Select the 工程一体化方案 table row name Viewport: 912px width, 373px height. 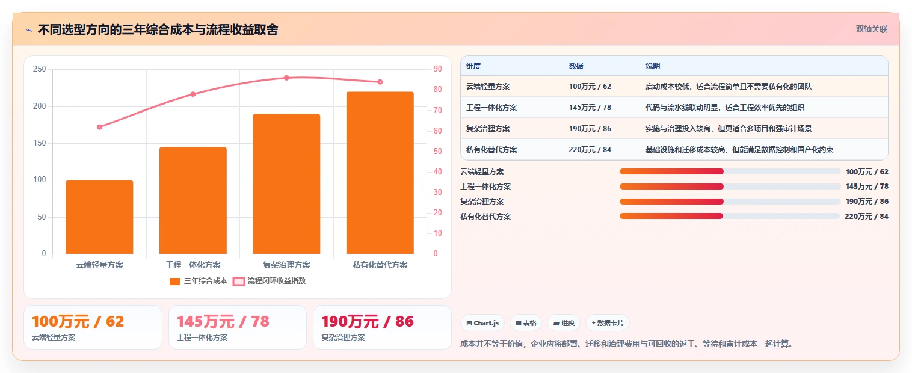click(x=491, y=108)
